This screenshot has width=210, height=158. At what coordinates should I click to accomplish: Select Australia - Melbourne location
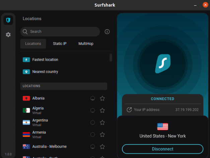pos(64,147)
